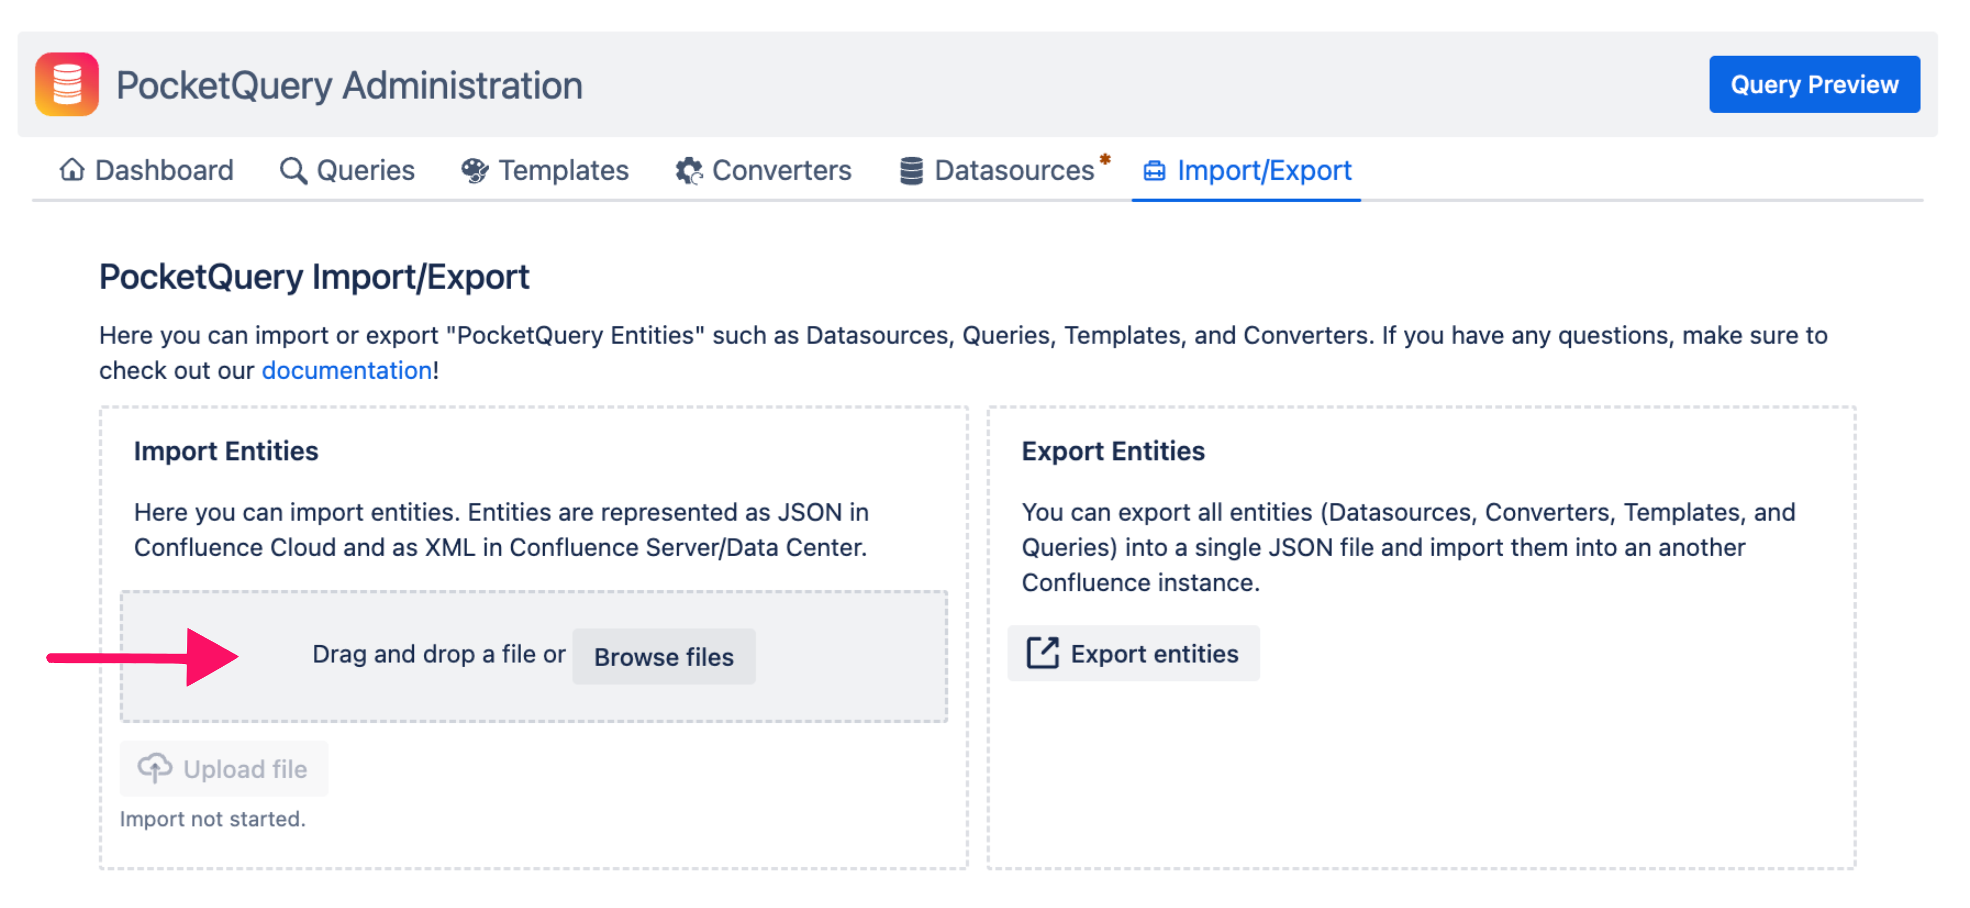The image size is (1970, 908).
Task: Click the export arrow icon
Action: [x=1042, y=654]
